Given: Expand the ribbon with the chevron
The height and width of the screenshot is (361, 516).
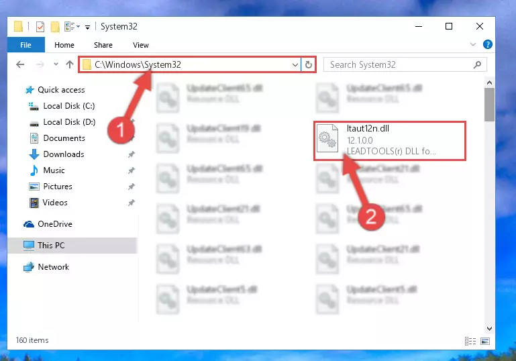Looking at the screenshot, I should (x=473, y=44).
